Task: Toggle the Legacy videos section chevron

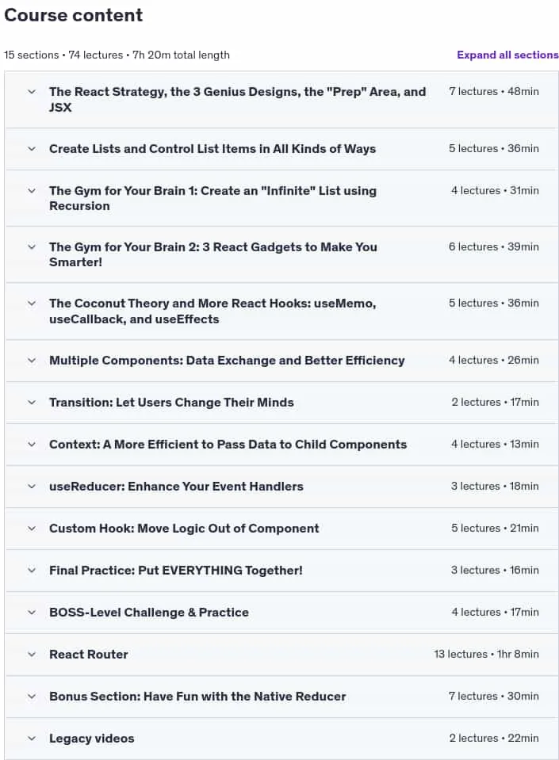Action: click(x=32, y=738)
